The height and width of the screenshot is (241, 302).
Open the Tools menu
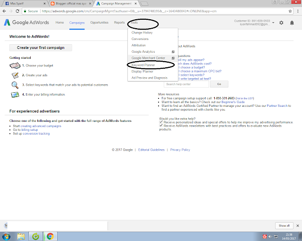[x=134, y=23]
